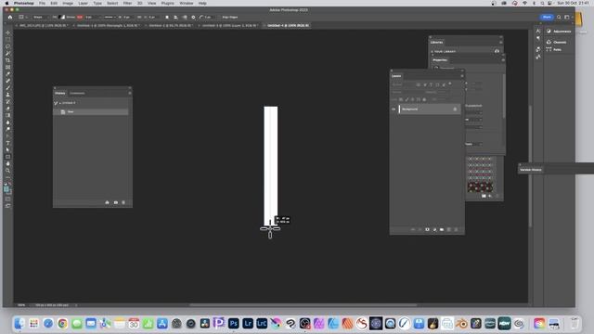Open the Paths panel
Image resolution: width=594 pixels, height=334 pixels.
[554, 49]
